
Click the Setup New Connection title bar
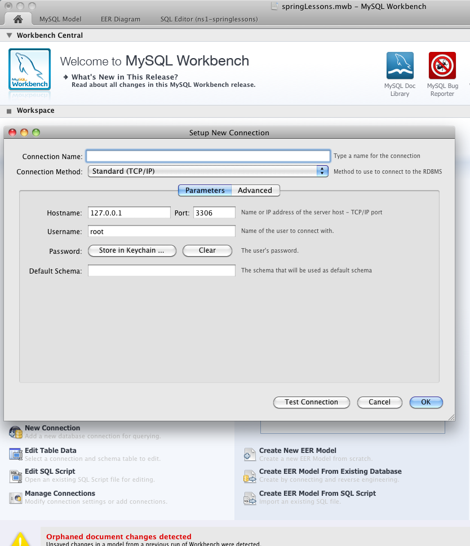[x=229, y=133]
